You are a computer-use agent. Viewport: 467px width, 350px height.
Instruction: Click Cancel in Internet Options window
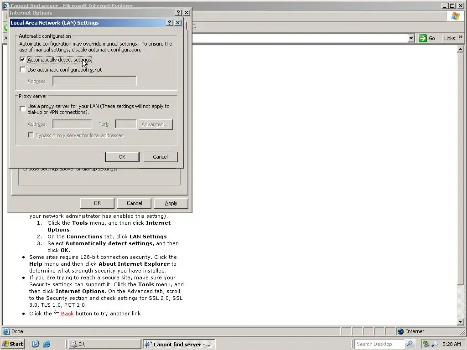[135, 203]
